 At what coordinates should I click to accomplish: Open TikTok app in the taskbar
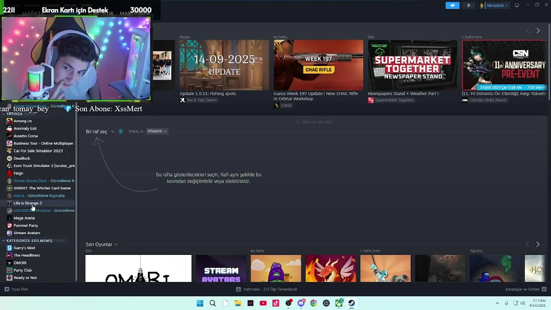coord(275,303)
